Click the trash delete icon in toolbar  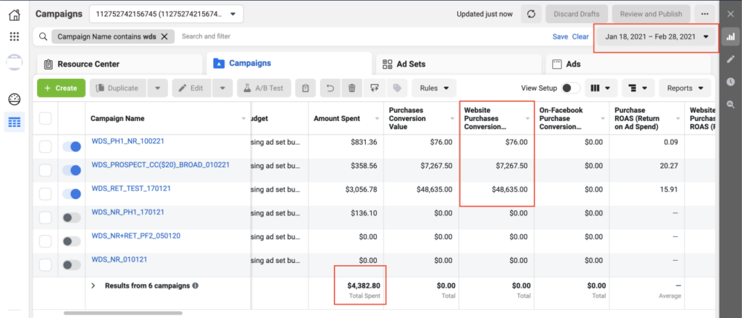pos(351,88)
